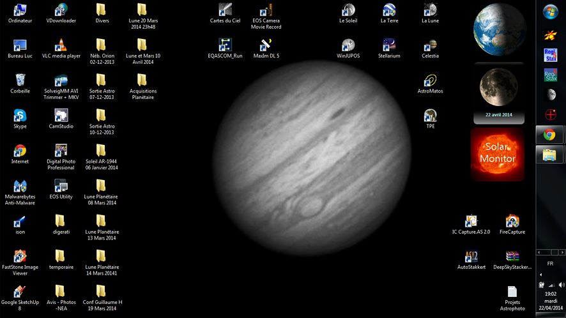Launch Google SketchUp 8
This screenshot has height=318, width=566.
pyautogui.click(x=20, y=298)
